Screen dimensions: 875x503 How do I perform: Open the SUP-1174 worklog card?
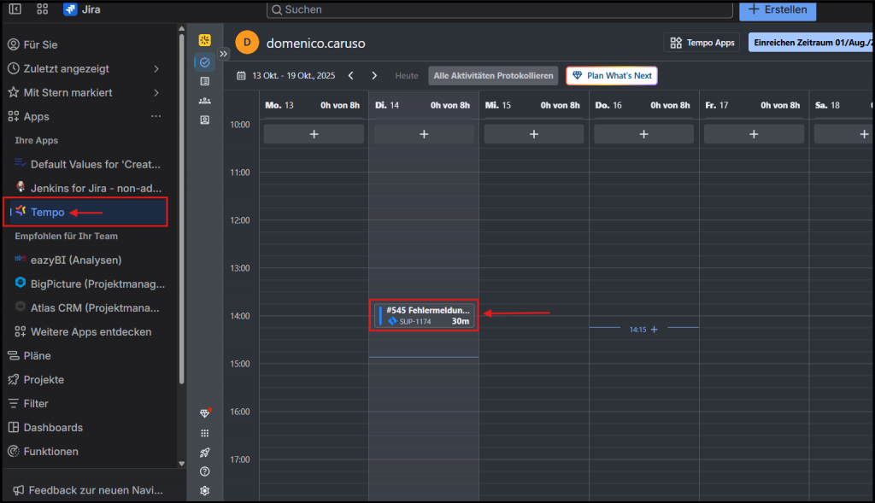point(425,315)
